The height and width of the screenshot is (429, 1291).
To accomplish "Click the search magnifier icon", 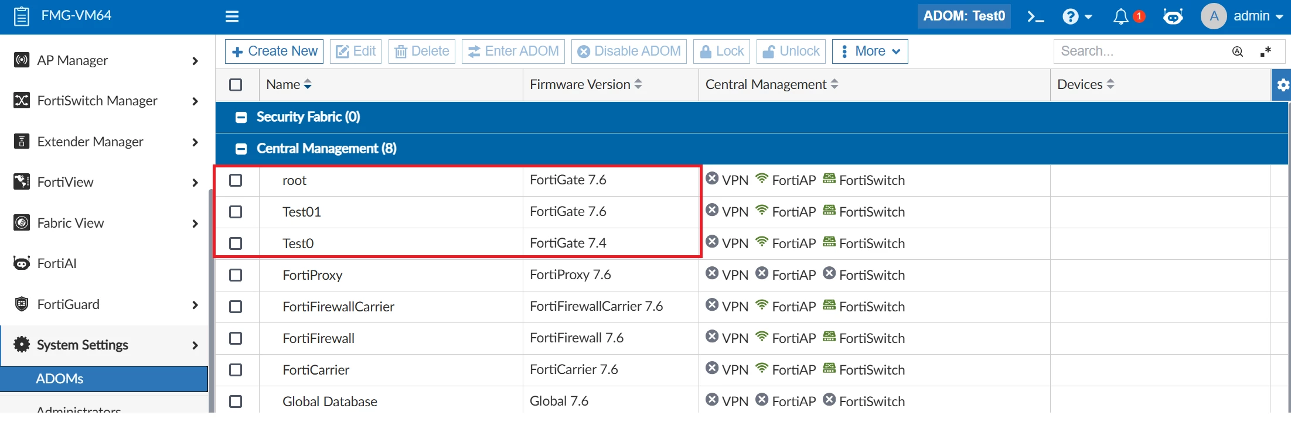I will click(1238, 52).
